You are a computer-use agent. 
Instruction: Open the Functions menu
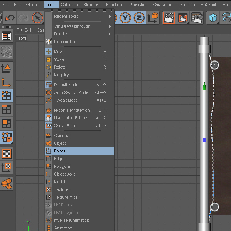point(115,5)
